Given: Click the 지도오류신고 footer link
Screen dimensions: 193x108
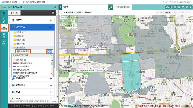Looking at the screenshot, I should (27, 106).
